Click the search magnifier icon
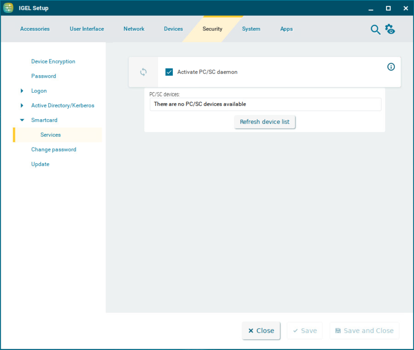 click(375, 30)
